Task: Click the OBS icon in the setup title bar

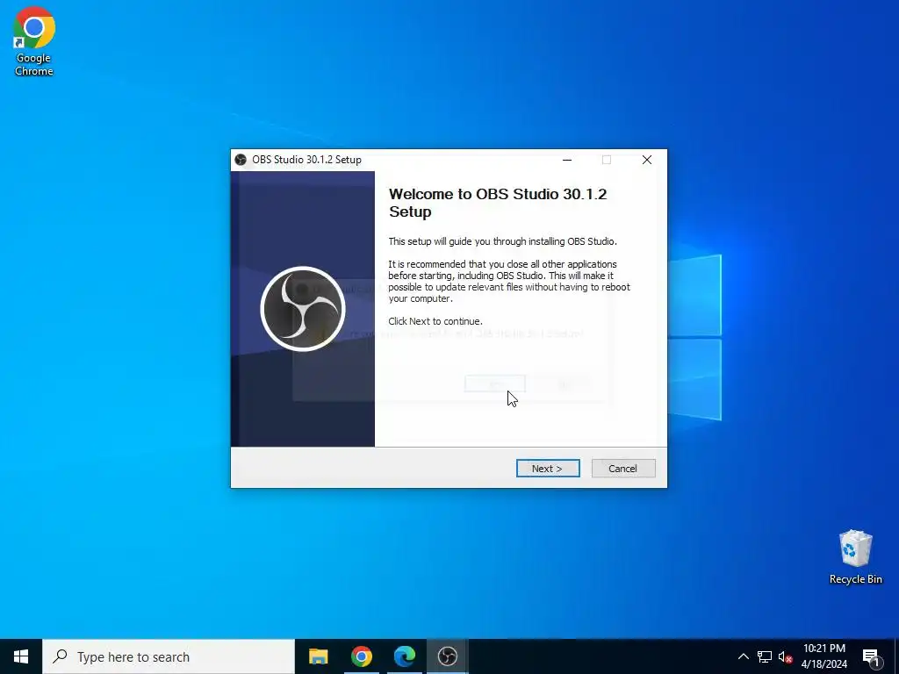Action: click(241, 160)
